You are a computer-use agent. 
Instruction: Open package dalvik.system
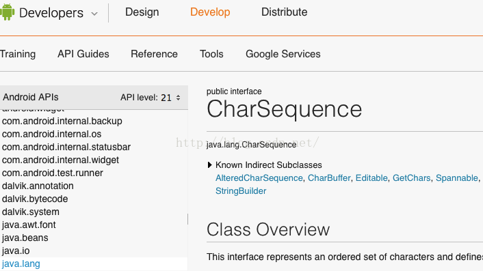tap(31, 212)
